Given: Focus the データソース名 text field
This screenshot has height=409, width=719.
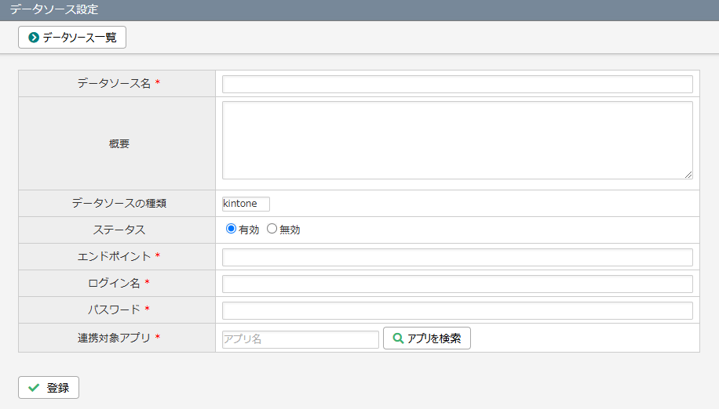Looking at the screenshot, I should pyautogui.click(x=457, y=84).
